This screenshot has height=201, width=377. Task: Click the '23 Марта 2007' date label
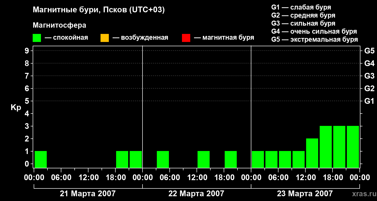305,194
